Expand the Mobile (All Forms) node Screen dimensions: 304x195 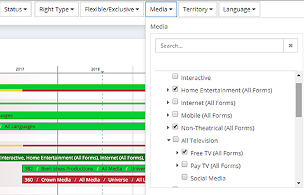[168, 115]
